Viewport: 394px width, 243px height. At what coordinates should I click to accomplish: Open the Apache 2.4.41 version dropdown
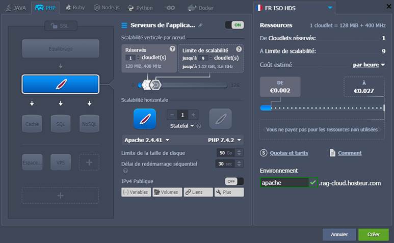click(147, 140)
